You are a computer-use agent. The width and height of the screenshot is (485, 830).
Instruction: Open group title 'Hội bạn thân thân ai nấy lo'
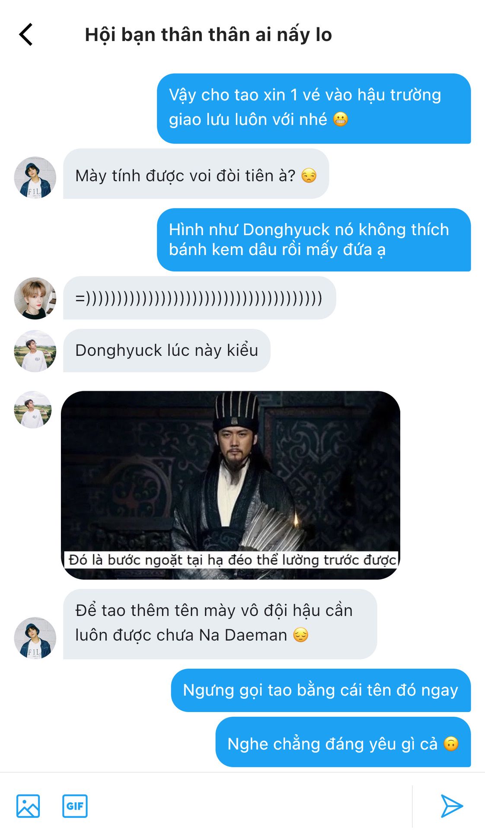click(208, 35)
